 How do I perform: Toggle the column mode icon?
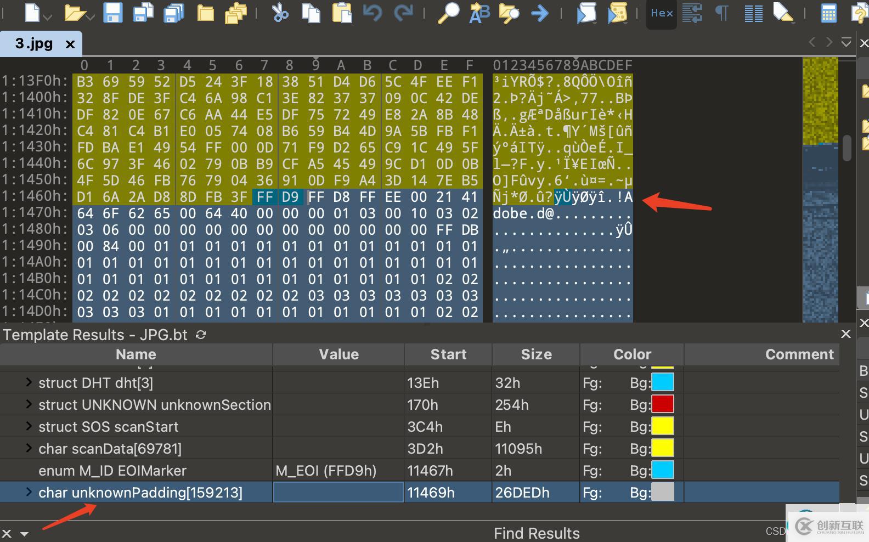753,13
